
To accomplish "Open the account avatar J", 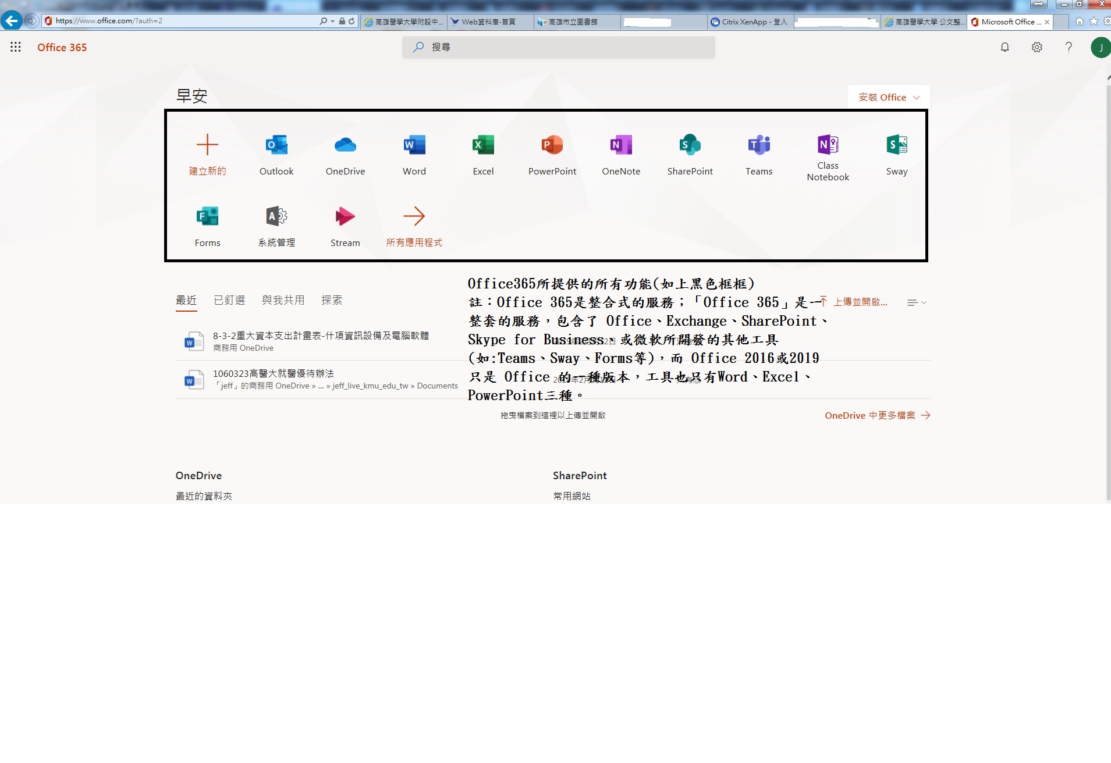I will click(x=1101, y=47).
